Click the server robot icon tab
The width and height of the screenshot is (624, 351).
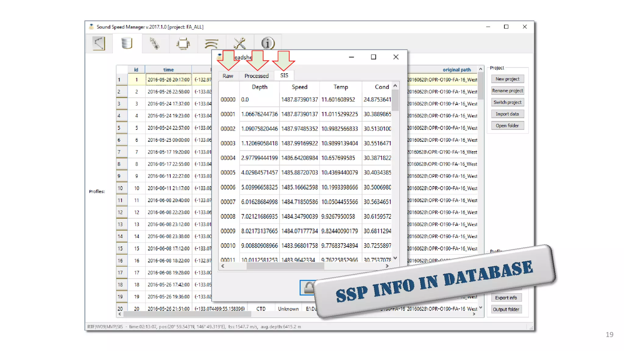[x=183, y=43]
